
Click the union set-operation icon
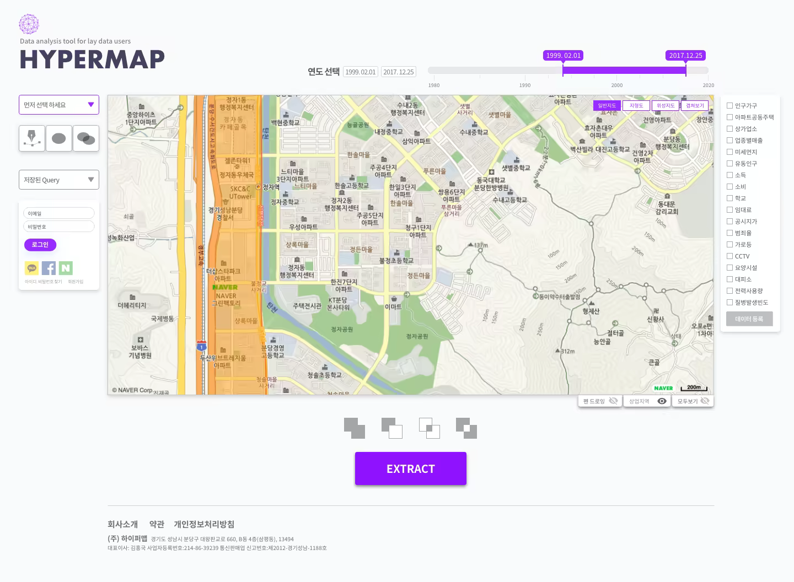coord(355,428)
